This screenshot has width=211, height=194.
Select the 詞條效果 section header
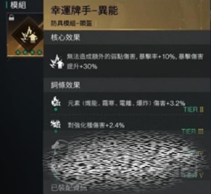[65, 85]
